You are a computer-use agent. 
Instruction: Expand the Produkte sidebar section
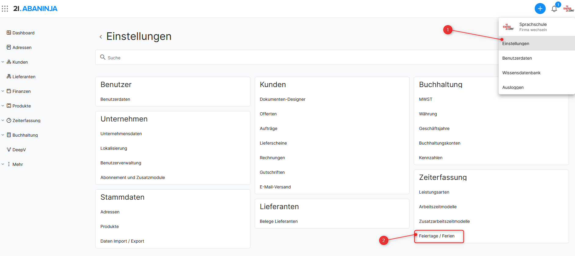tap(3, 106)
